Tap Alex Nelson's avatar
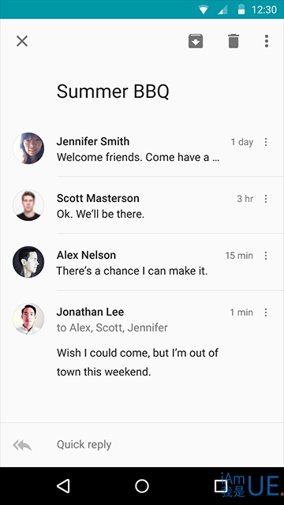 coord(28,262)
